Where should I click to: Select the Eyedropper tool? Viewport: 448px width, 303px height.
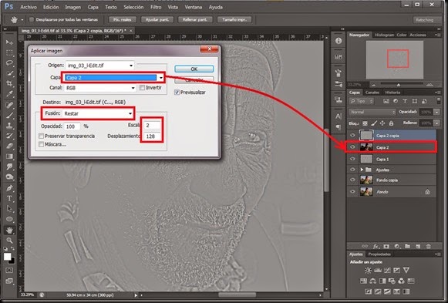point(9,93)
